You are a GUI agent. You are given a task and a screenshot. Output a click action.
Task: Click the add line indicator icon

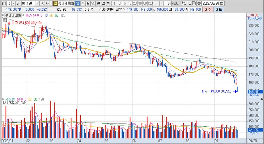pos(189,3)
